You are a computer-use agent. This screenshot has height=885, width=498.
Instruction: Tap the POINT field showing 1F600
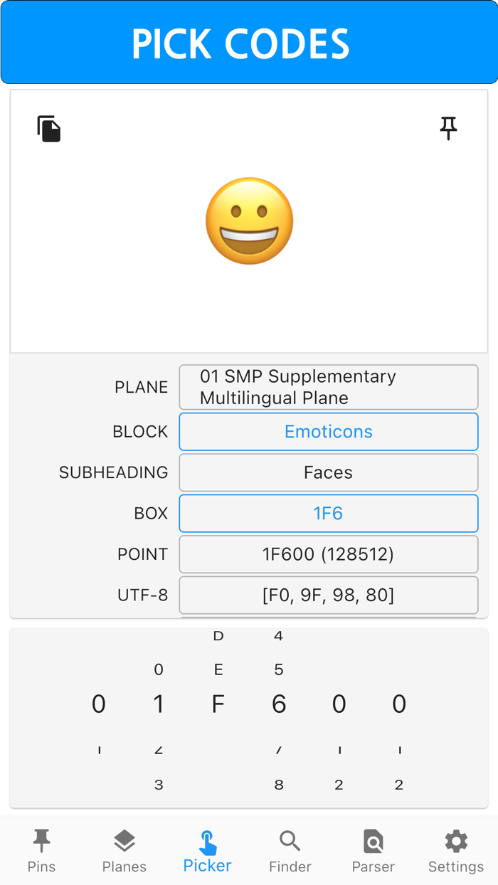pos(328,554)
